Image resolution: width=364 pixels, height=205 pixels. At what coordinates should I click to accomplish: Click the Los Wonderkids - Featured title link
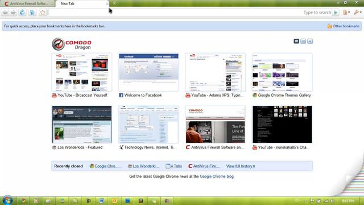coord(80,147)
